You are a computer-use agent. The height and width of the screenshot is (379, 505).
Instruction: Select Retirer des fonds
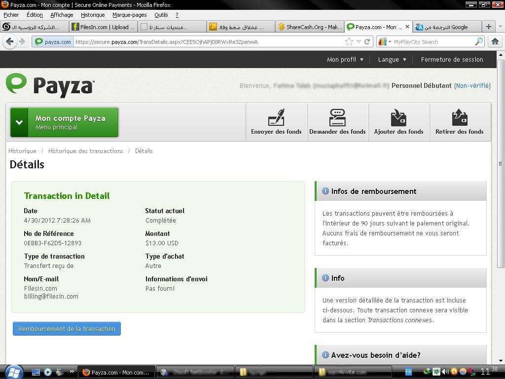[x=460, y=122]
